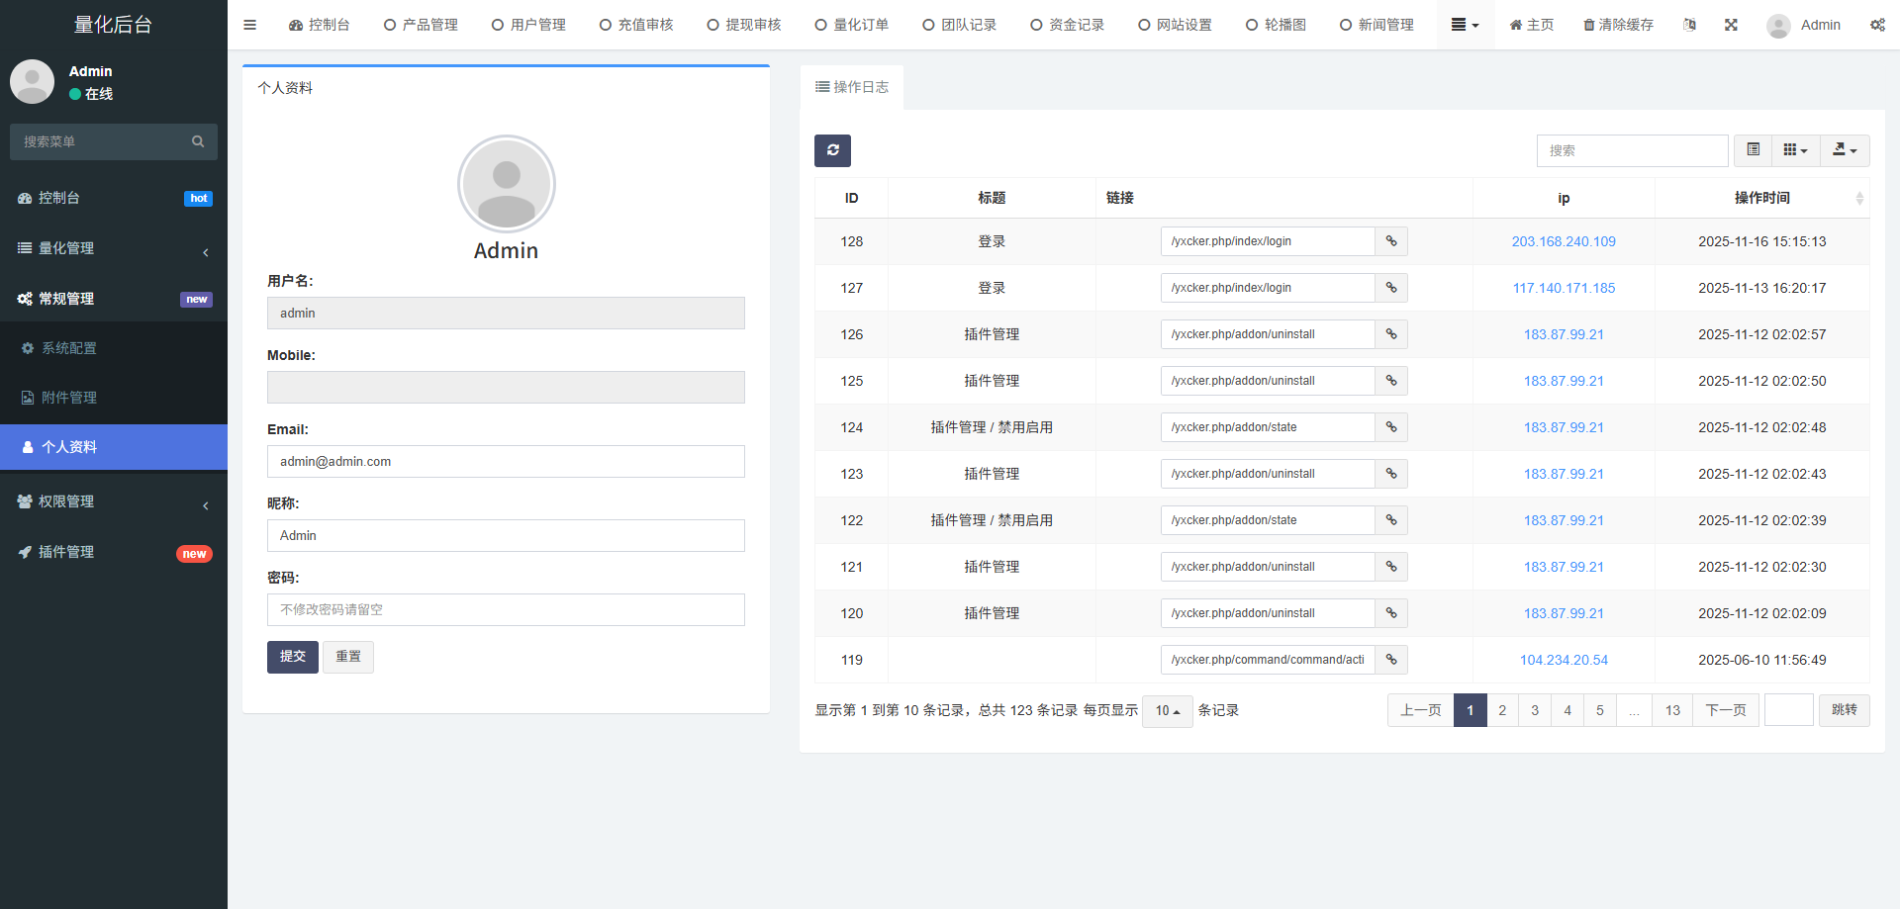
Task: Click the link icon for log row 128
Action: tap(1390, 241)
